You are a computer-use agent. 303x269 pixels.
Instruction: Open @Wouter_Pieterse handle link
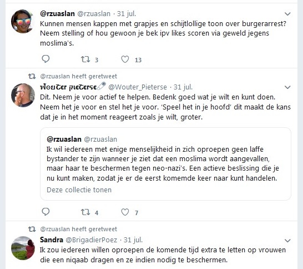pos(138,87)
